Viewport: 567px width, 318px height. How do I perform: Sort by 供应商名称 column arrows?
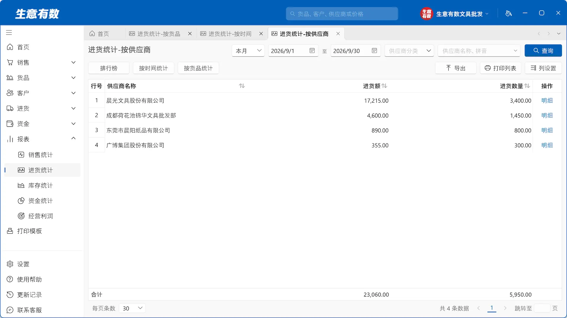pos(242,86)
